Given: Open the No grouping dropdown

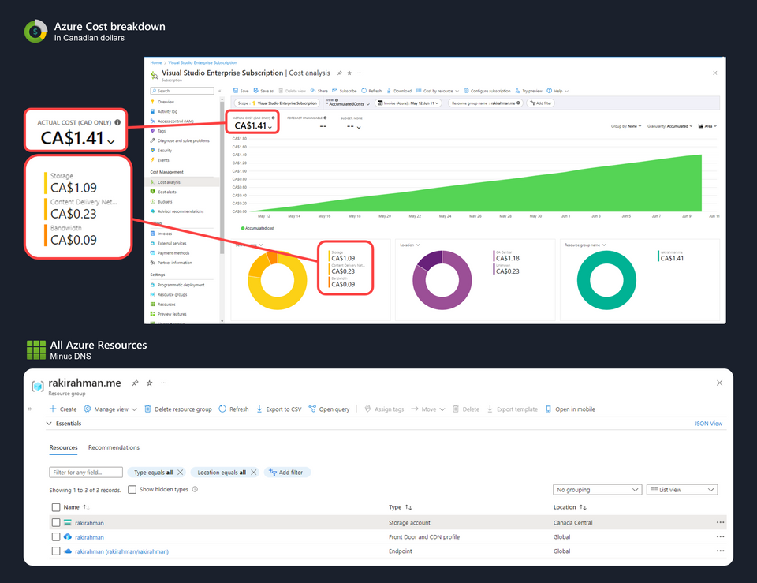Looking at the screenshot, I should click(x=597, y=490).
